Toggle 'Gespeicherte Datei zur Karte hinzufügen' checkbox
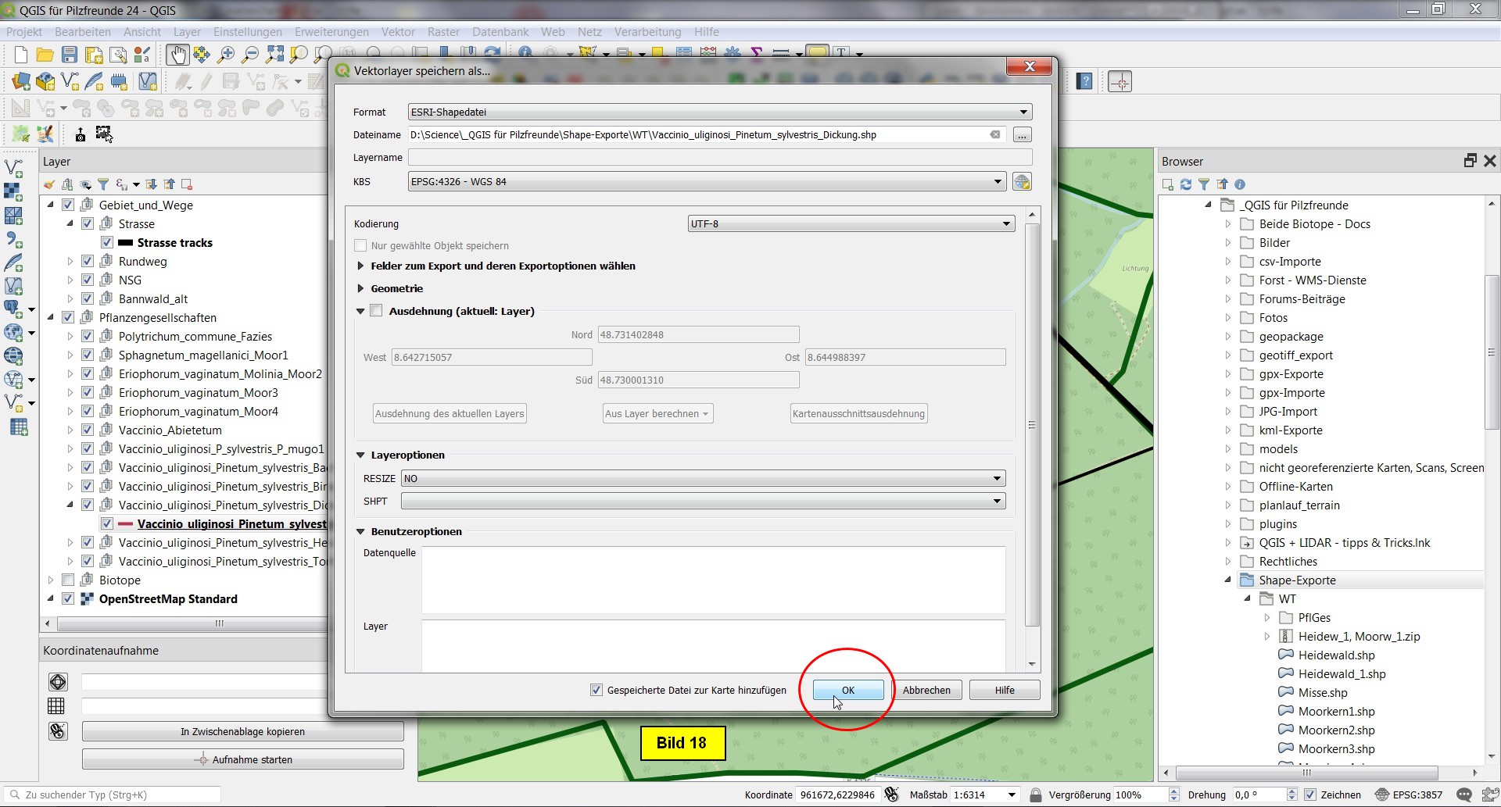The width and height of the screenshot is (1501, 807). click(x=596, y=691)
